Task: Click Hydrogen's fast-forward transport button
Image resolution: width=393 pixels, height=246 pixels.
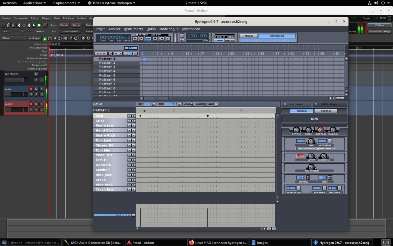Action: (x=162, y=39)
